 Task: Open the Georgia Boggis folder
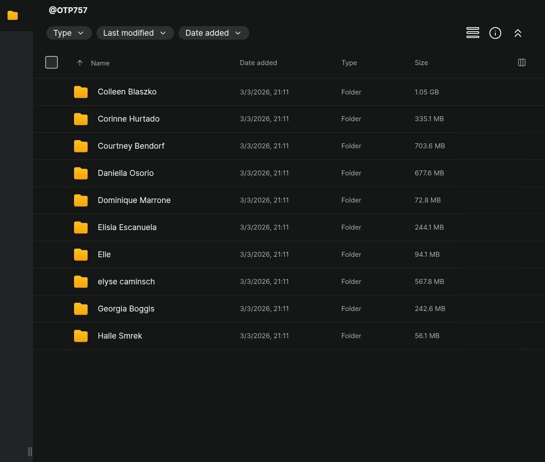click(x=126, y=309)
